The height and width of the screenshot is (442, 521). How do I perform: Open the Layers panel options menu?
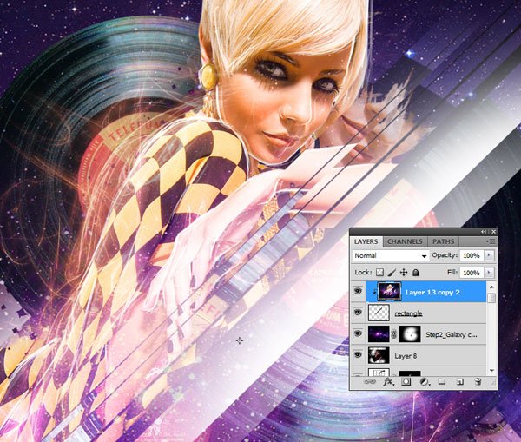[491, 241]
